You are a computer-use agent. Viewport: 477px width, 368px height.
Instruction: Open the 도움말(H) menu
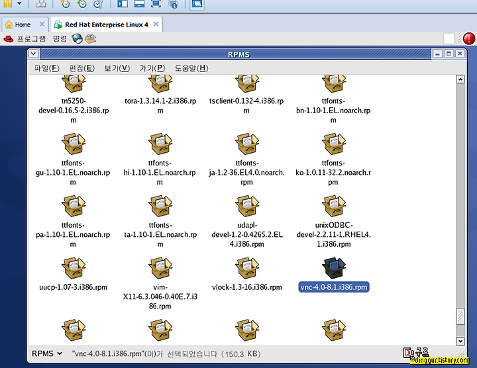(x=191, y=68)
